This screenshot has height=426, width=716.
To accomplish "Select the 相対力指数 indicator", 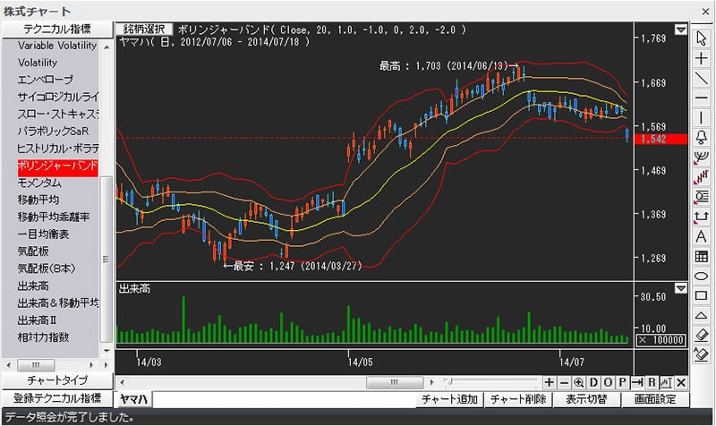I will pyautogui.click(x=43, y=337).
